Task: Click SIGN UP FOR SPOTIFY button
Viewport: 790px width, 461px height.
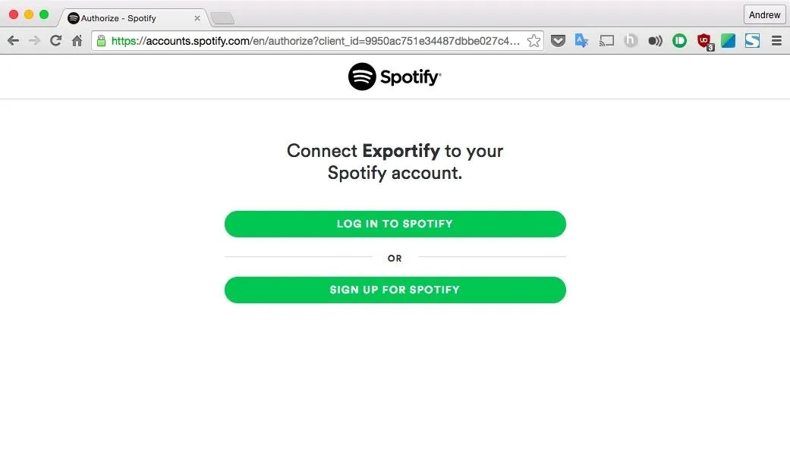Action: pos(395,290)
